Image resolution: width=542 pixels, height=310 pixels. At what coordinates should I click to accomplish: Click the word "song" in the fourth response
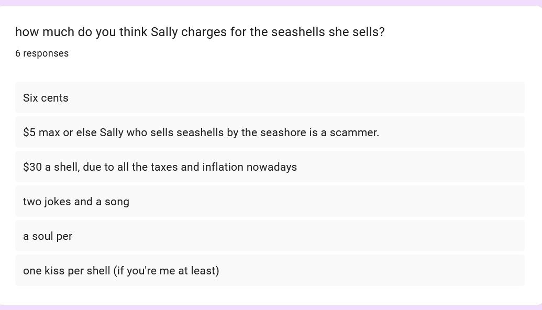coord(117,202)
